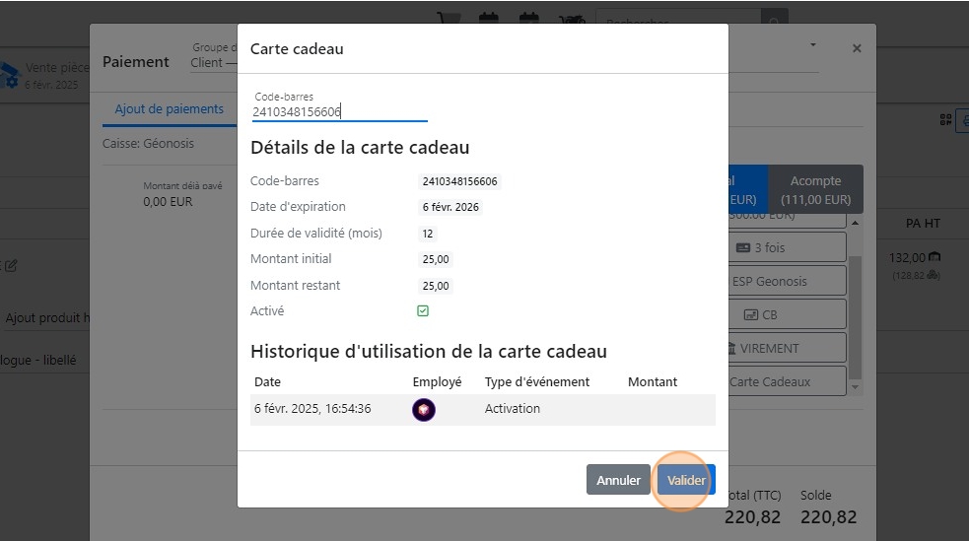969x541 pixels.
Task: Click the Caisse: Géonosis label
Action: click(x=148, y=143)
